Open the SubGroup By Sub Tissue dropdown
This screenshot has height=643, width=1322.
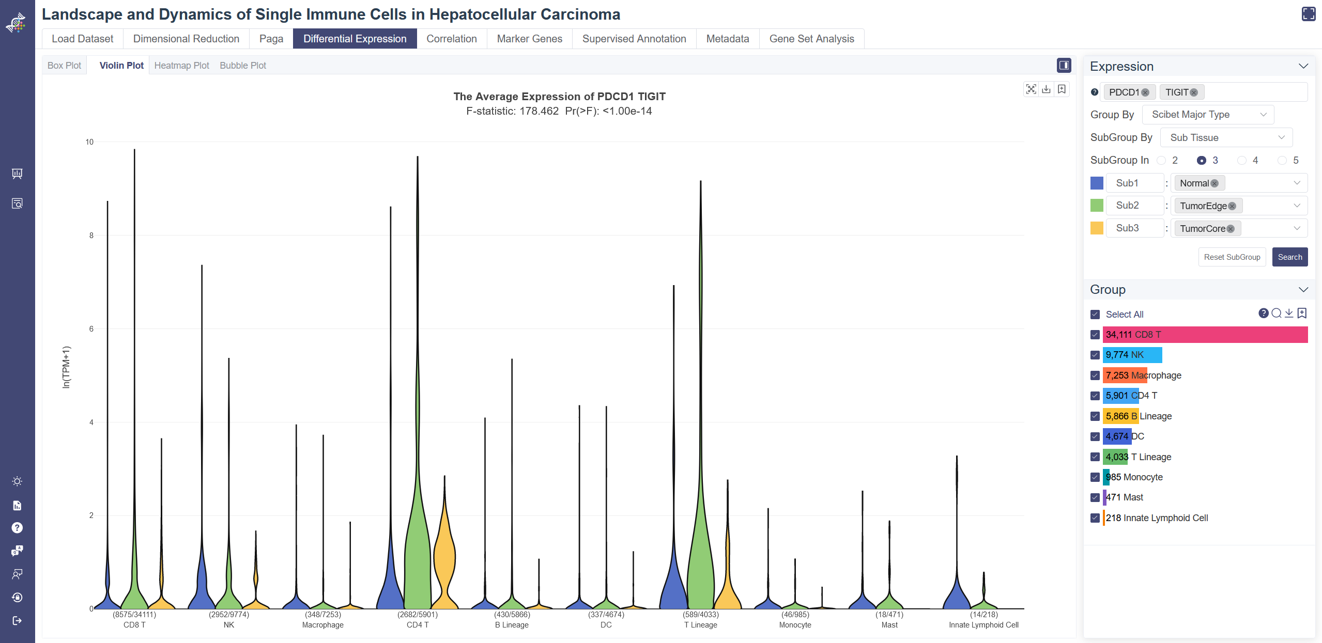click(x=1226, y=138)
